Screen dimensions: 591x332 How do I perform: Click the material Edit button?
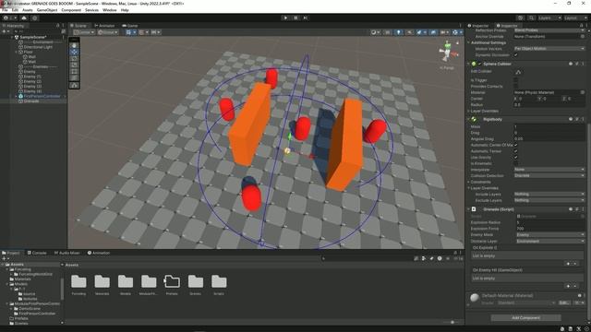564,302
